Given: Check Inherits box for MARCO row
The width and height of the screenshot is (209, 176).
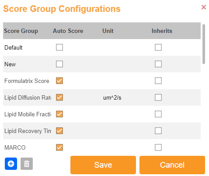Looking at the screenshot, I should pyautogui.click(x=158, y=147).
